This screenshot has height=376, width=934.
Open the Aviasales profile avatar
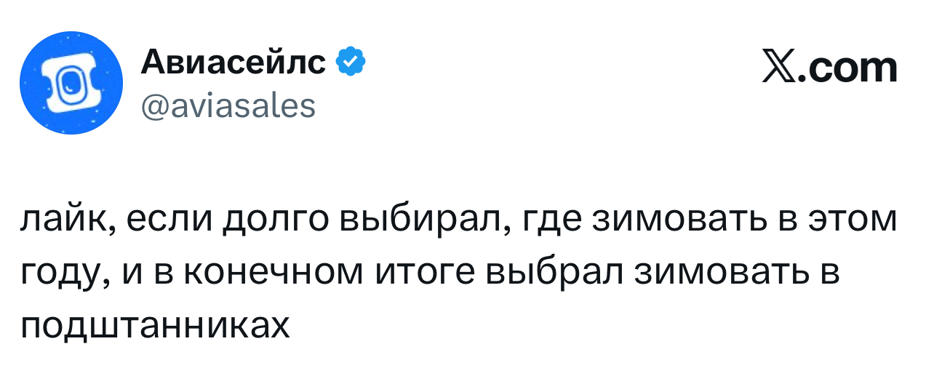coord(71,83)
